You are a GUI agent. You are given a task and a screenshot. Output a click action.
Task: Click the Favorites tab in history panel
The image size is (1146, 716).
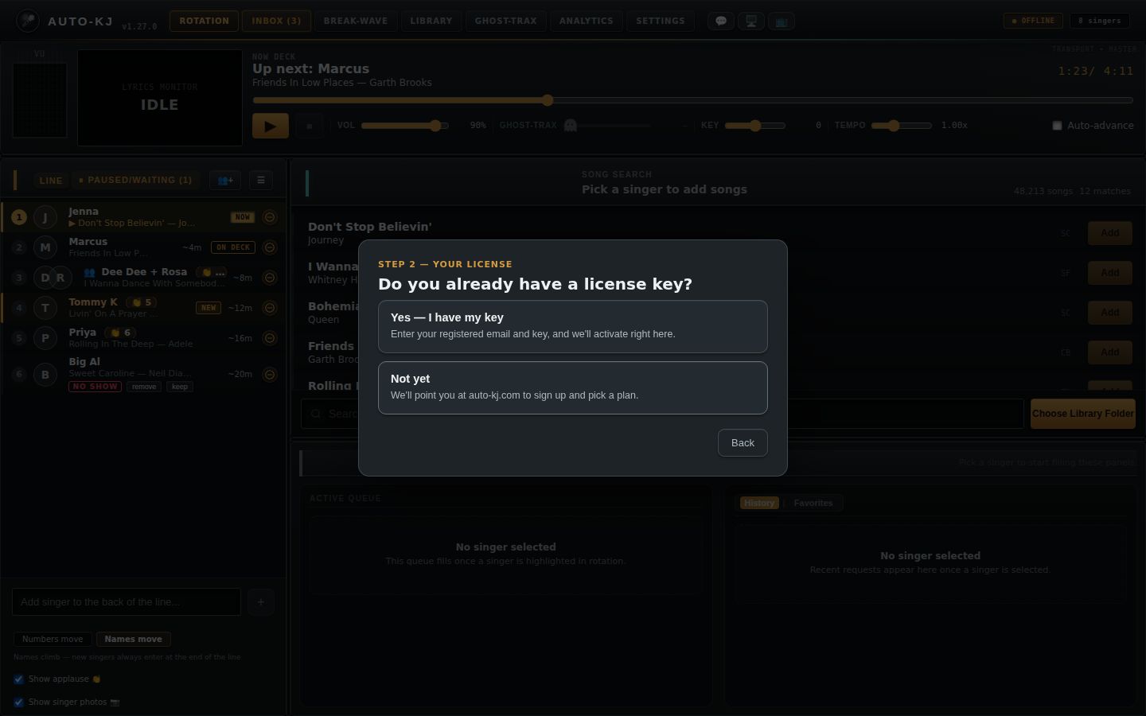click(x=813, y=504)
